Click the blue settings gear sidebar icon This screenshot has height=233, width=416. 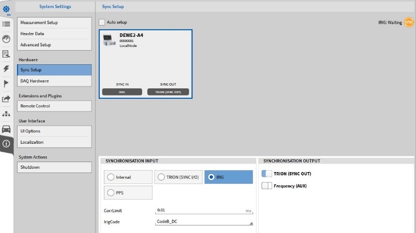[x=7, y=9]
